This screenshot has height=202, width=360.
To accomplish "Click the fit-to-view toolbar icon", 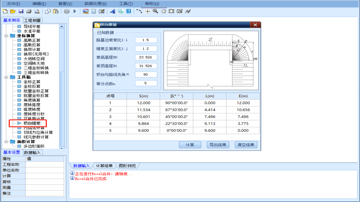I will pyautogui.click(x=171, y=11).
